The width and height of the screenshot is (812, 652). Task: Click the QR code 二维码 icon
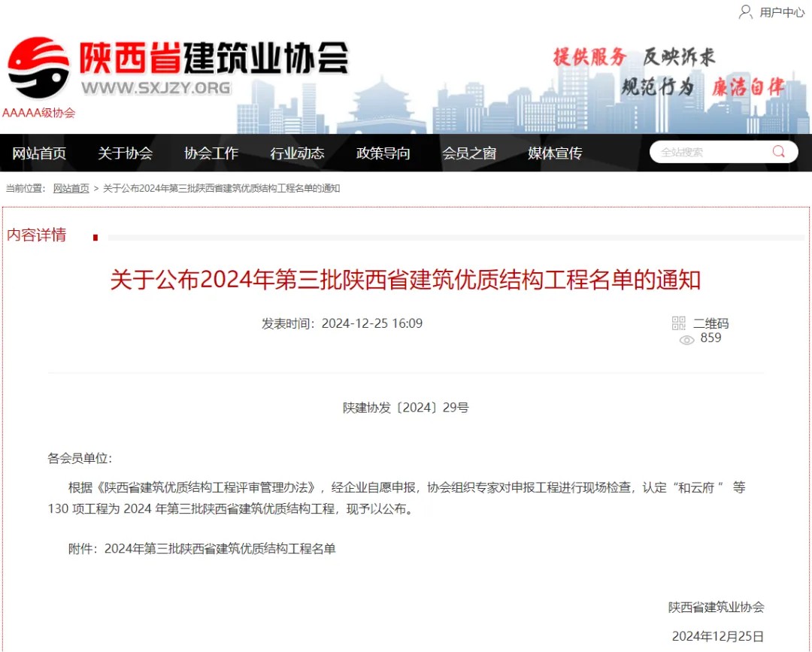[x=678, y=323]
